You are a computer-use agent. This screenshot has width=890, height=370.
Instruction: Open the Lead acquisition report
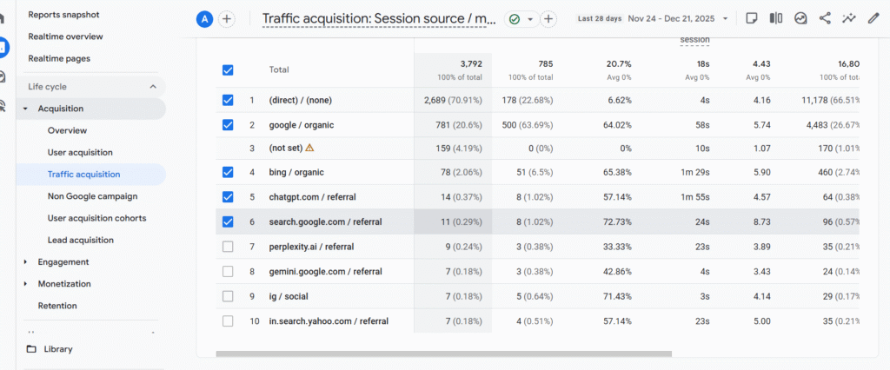coord(81,241)
